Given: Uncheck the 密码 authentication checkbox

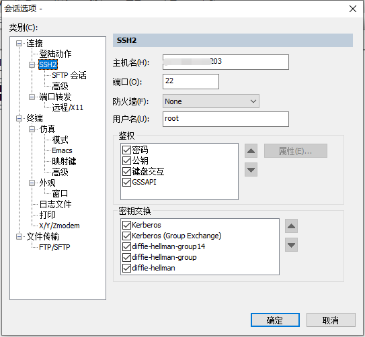Looking at the screenshot, I should click(x=126, y=150).
